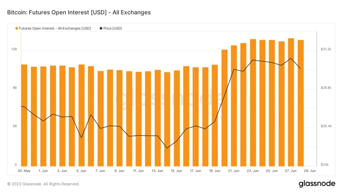Screen dimensions: 343x193
Task: Click the $31.2k price axis label
Action: 326,49
